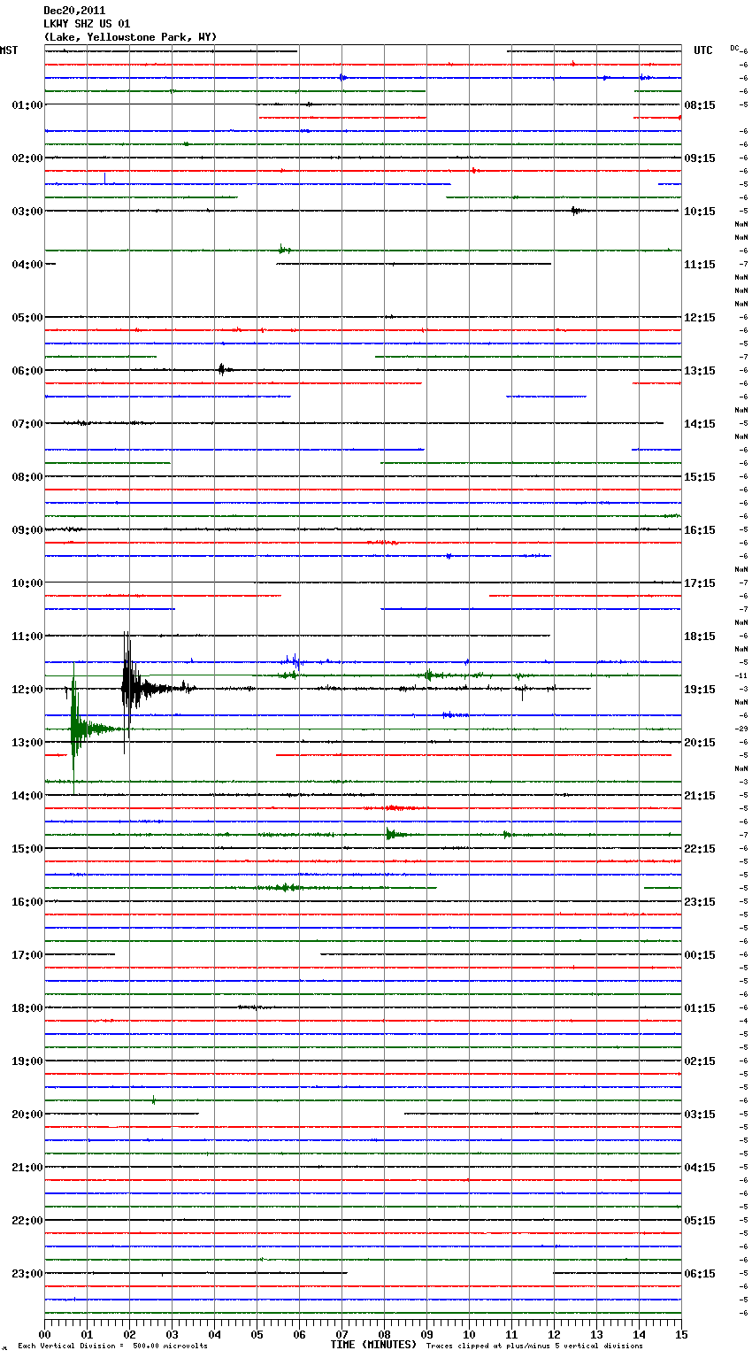The image size is (752, 1358).
Task: Click the MST column header
Action: click(x=9, y=50)
